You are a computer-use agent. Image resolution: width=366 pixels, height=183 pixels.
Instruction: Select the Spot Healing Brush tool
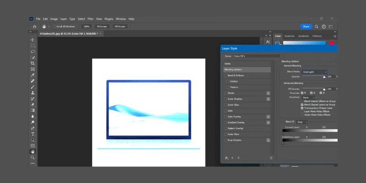pos(32,81)
